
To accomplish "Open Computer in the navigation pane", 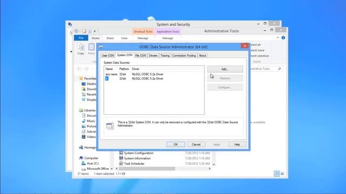I will (89, 158).
